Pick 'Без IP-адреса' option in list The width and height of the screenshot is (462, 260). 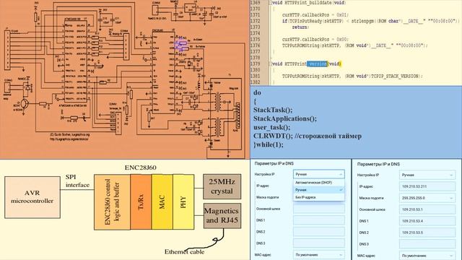319,197
